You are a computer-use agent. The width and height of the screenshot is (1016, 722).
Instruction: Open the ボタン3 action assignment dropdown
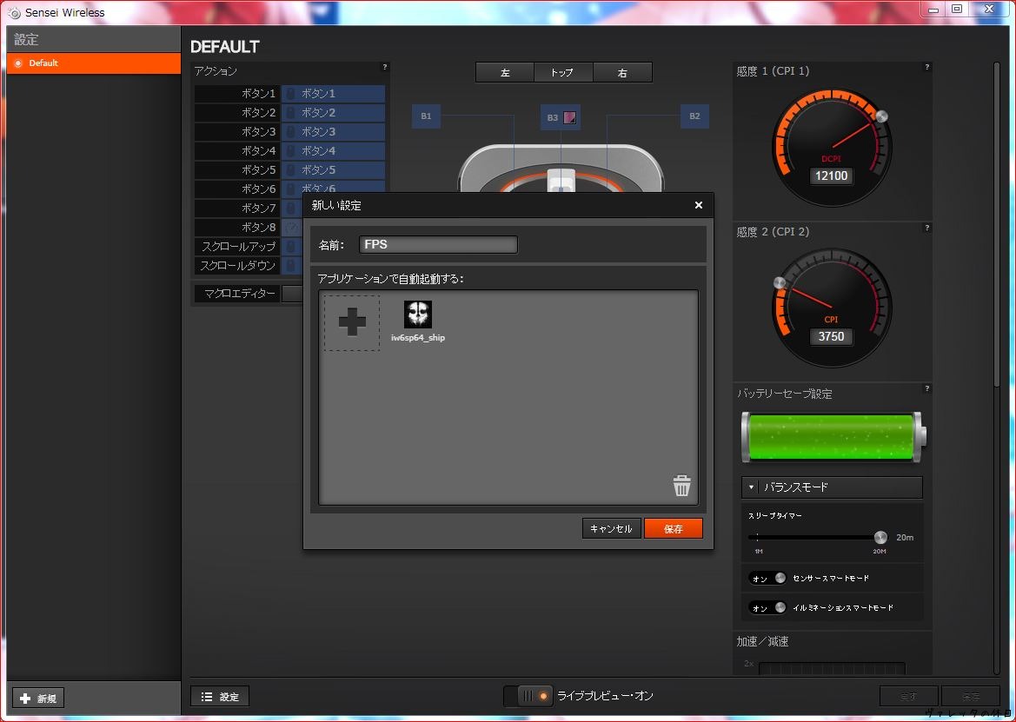point(333,132)
